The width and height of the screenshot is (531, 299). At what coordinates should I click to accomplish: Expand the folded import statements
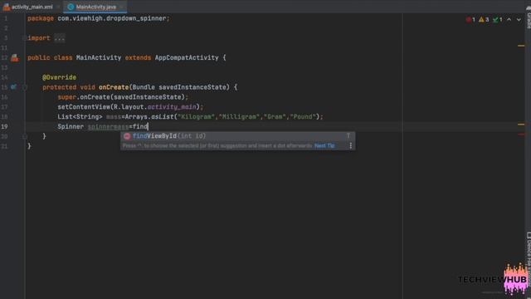click(24, 38)
